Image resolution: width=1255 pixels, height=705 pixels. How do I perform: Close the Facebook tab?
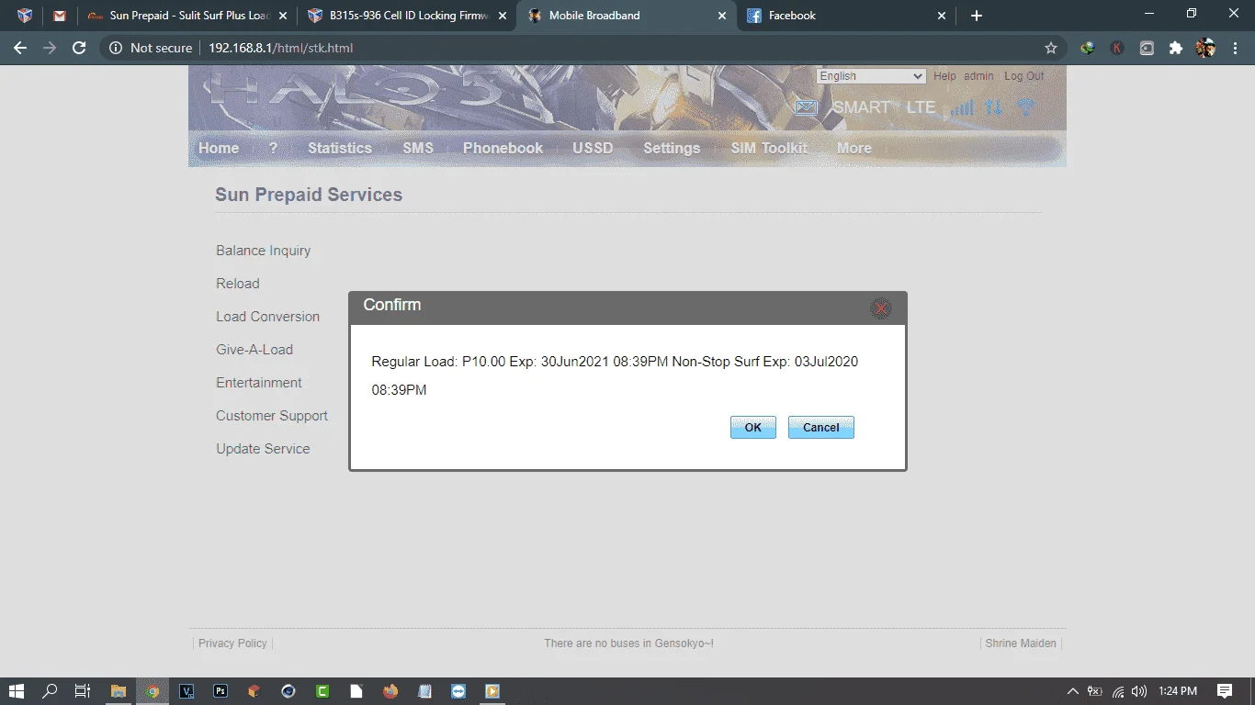click(942, 16)
